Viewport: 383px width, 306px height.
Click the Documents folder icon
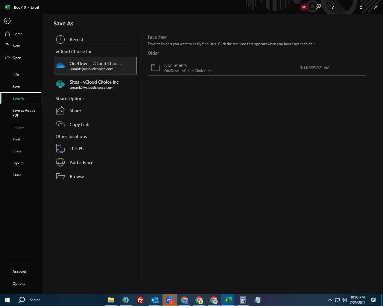(156, 68)
